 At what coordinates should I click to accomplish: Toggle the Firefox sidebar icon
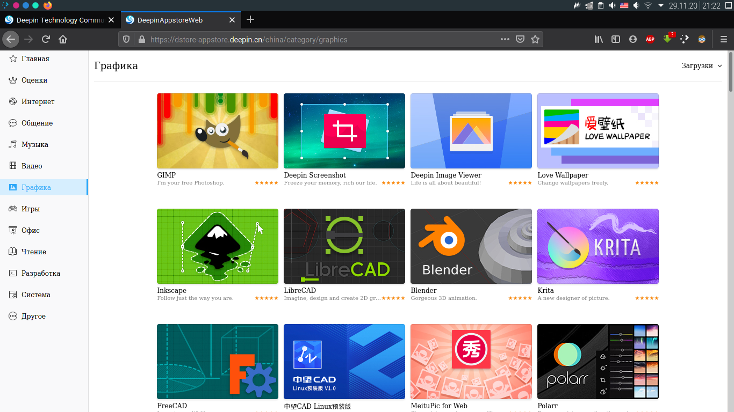tap(616, 39)
